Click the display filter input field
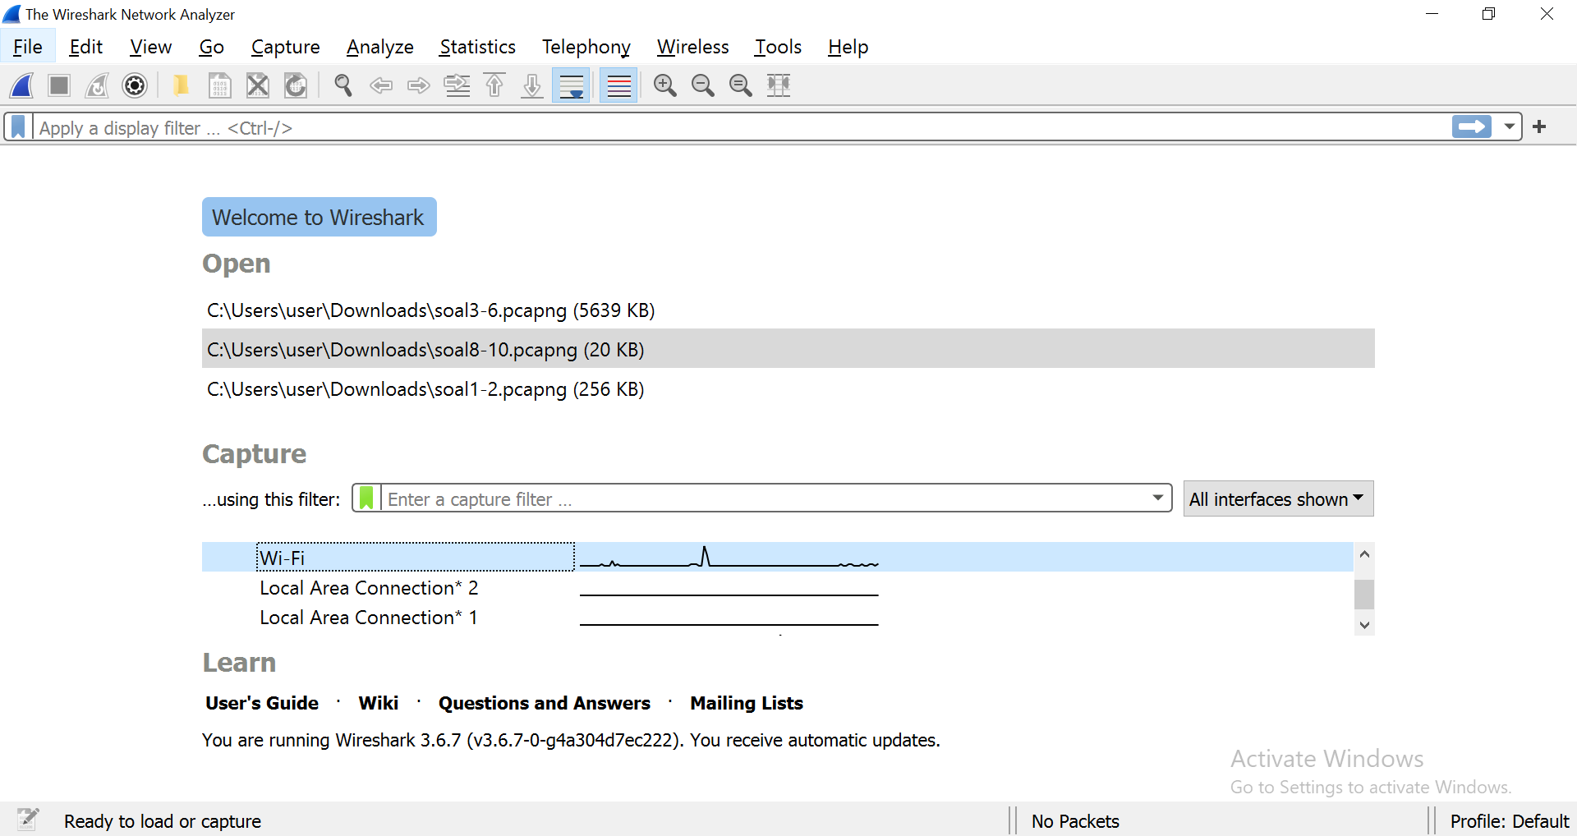Image resolution: width=1577 pixels, height=836 pixels. [x=742, y=127]
